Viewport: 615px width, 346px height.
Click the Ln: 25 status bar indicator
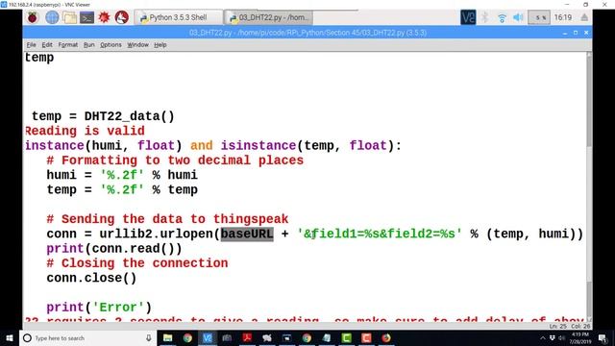pos(557,326)
